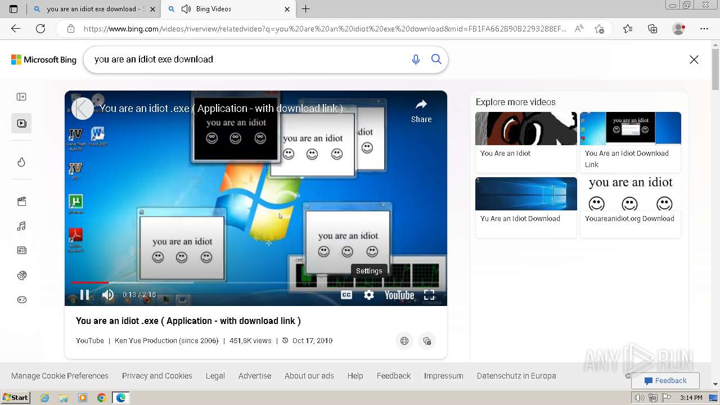Image resolution: width=720 pixels, height=405 pixels.
Task: Switch to 'you are an idiot exe download' tab
Action: click(x=94, y=9)
